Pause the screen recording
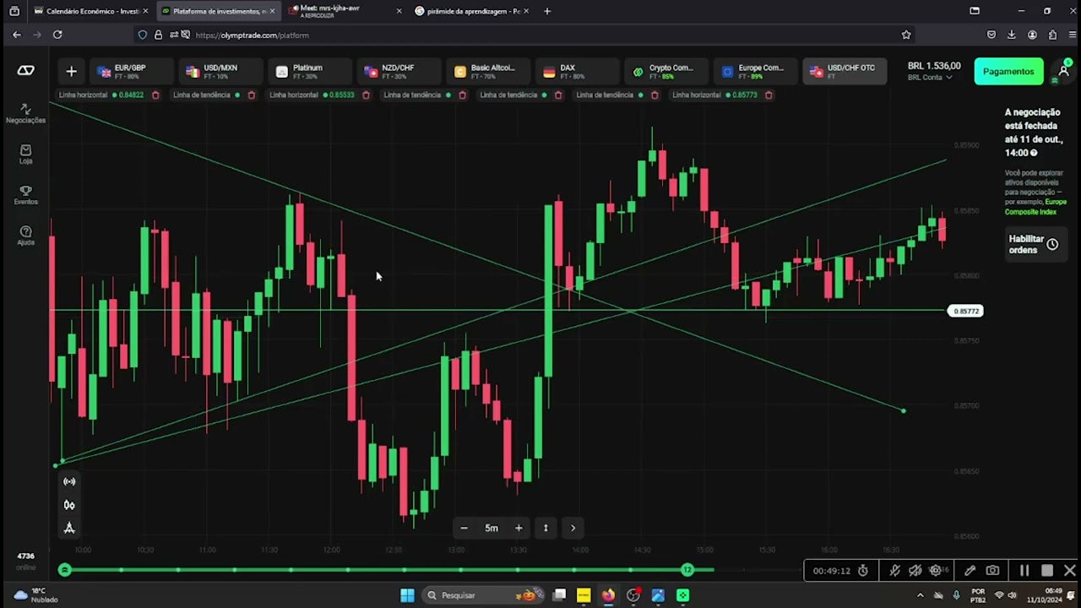 click(1024, 571)
